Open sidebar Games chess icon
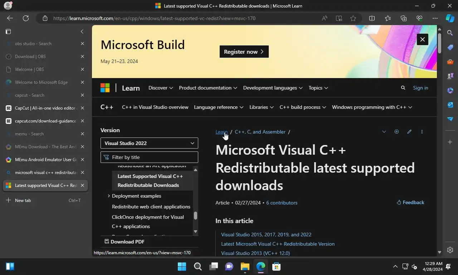The image size is (458, 275). click(x=450, y=76)
